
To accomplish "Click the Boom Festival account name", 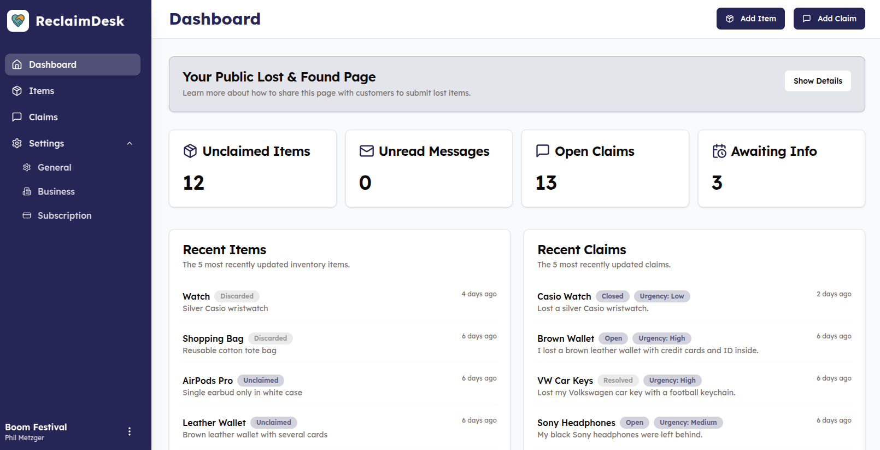I will [36, 427].
